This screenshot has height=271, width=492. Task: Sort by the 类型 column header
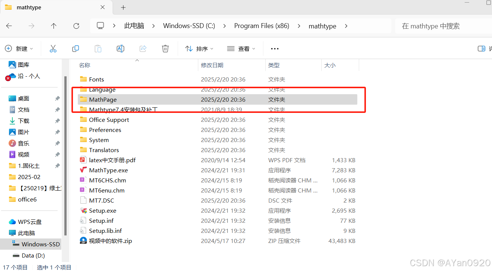tap(274, 65)
